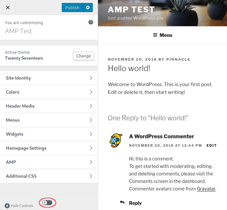227x210 pixels.
Task: Click the Menu label in the preview
Action: (x=166, y=35)
